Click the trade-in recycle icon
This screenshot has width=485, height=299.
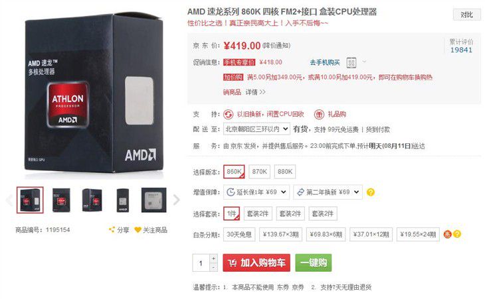point(229,115)
